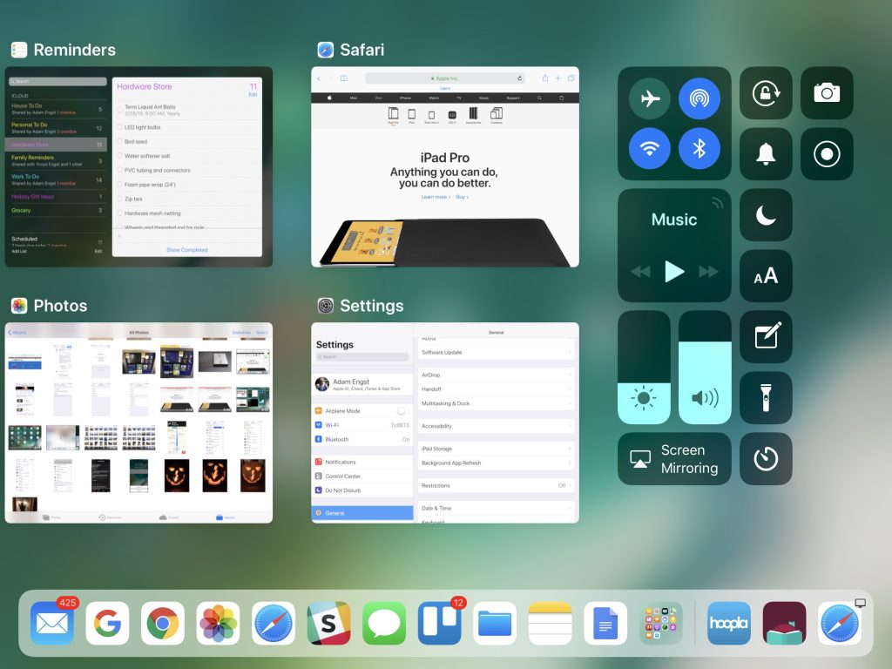Skip to previous track in Music
Viewport: 892px width, 669px height.
[x=640, y=272]
